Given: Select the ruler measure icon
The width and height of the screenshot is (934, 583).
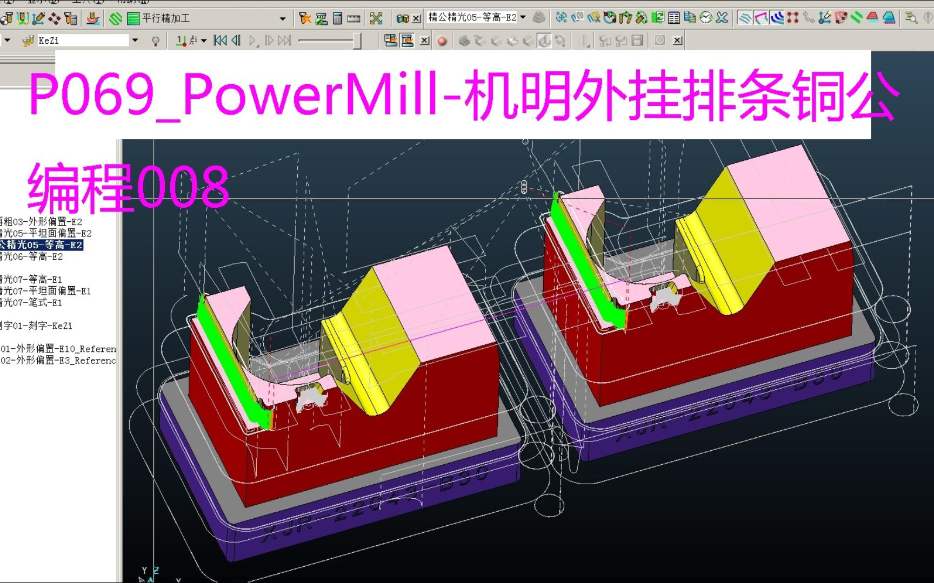Looking at the screenshot, I should (353, 18).
